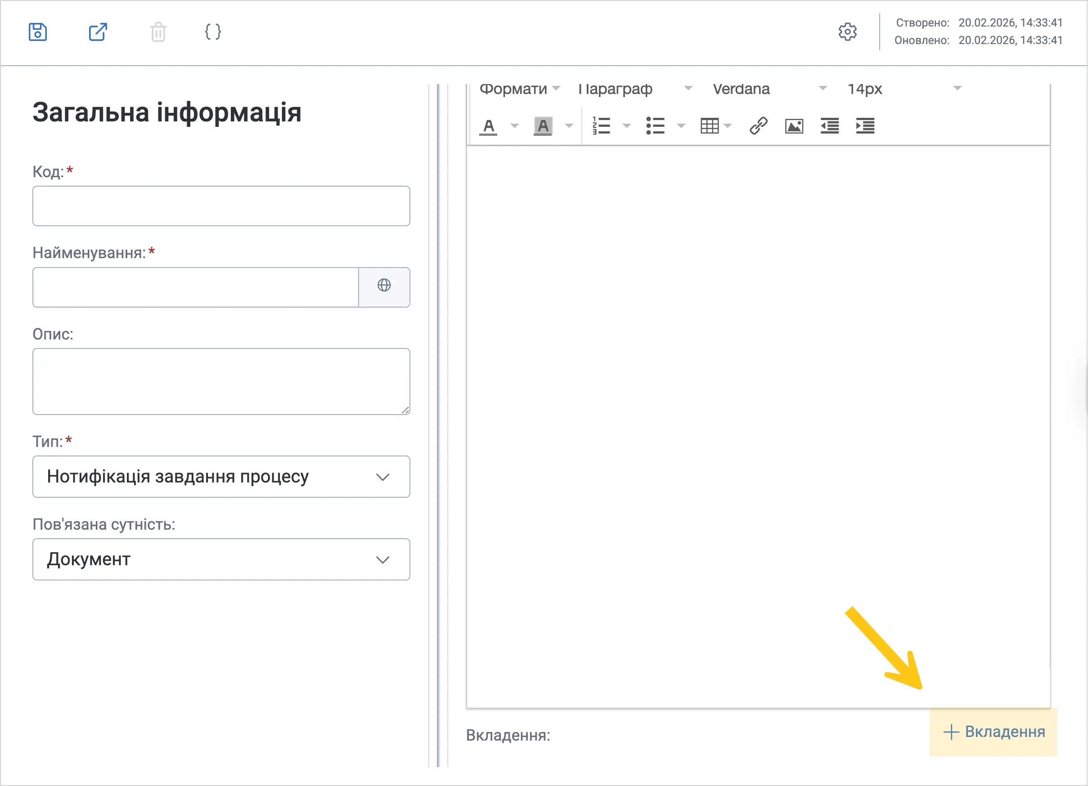Click into the Опис text area

point(221,382)
